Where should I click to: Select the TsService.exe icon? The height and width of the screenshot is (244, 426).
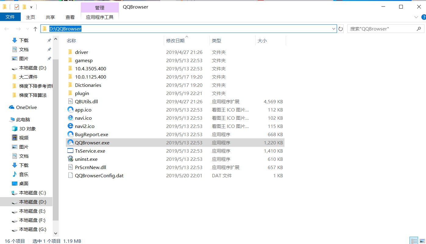[70, 151]
